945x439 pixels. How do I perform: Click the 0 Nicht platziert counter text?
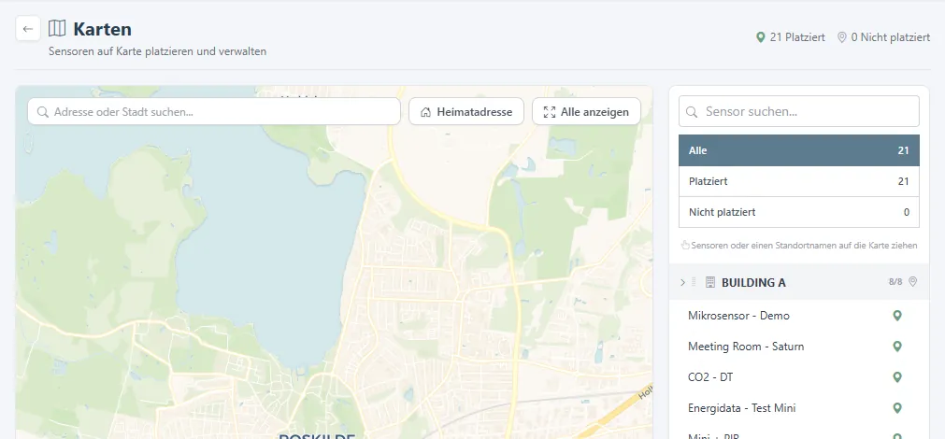890,37
